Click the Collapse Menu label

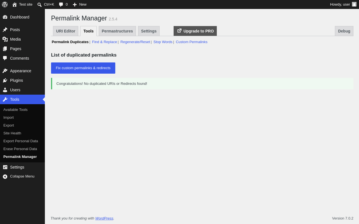22,176
